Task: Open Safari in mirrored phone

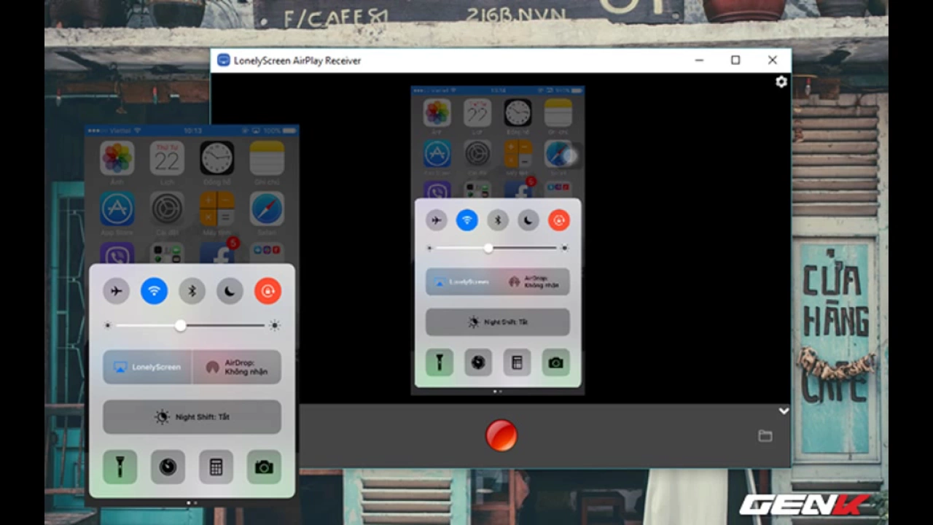Action: [558, 154]
